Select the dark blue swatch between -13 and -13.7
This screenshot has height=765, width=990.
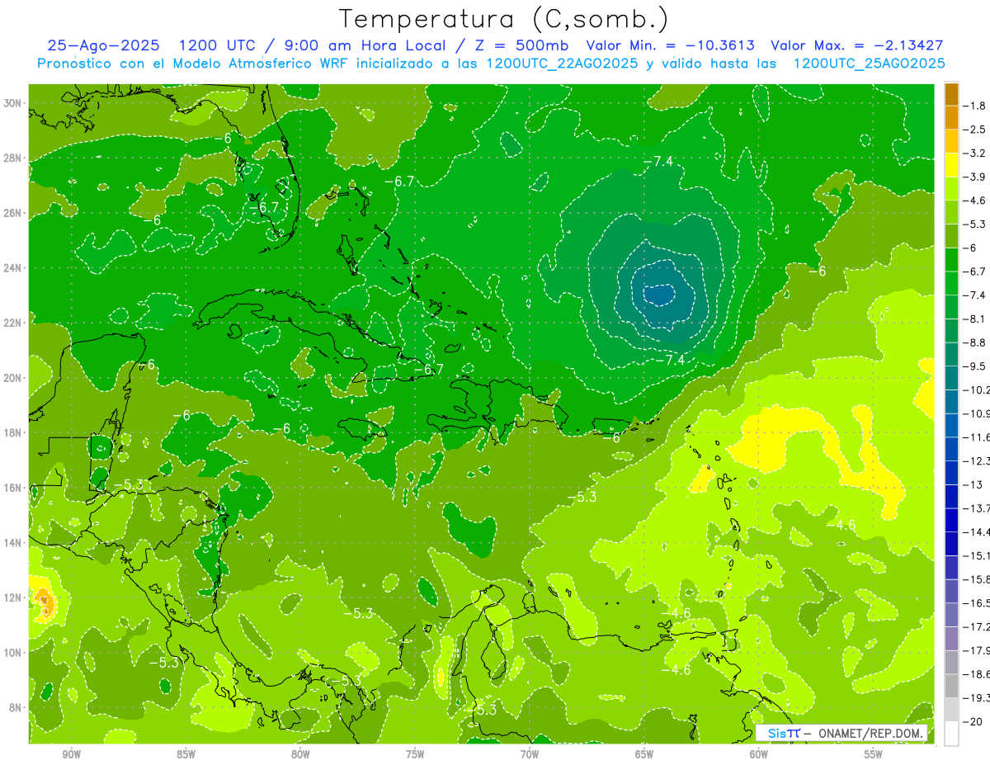click(951, 496)
